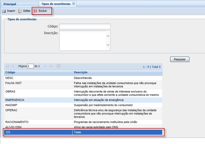The width and height of the screenshot is (205, 144).
Task: Go to first page of grid
Action: 8,66
